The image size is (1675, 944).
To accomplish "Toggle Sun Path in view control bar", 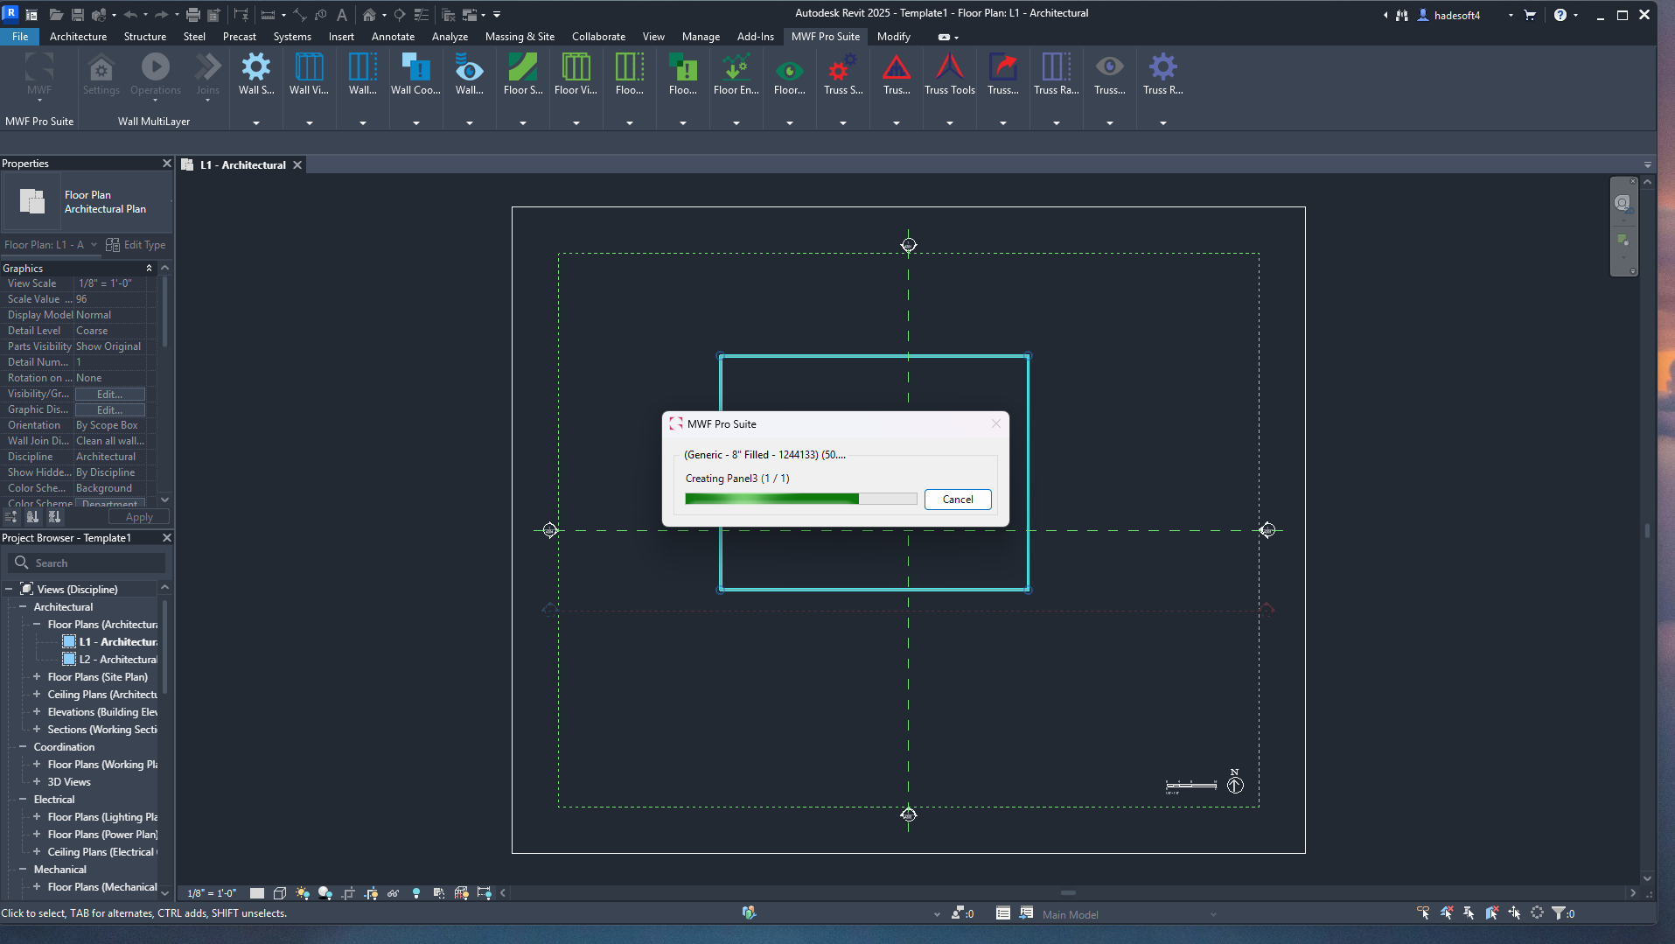I will pos(303,893).
